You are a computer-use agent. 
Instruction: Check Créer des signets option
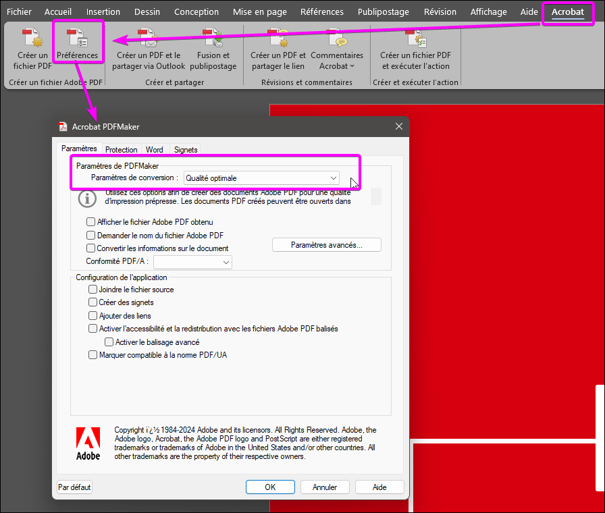[92, 302]
